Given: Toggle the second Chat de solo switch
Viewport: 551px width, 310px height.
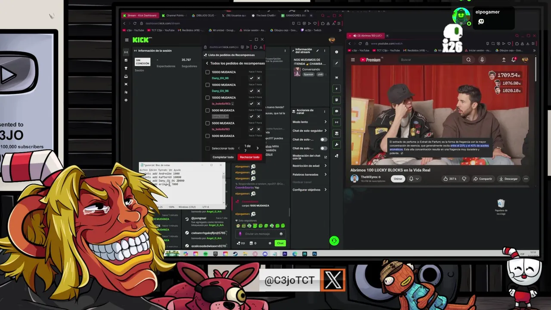Looking at the screenshot, I should click(x=323, y=149).
